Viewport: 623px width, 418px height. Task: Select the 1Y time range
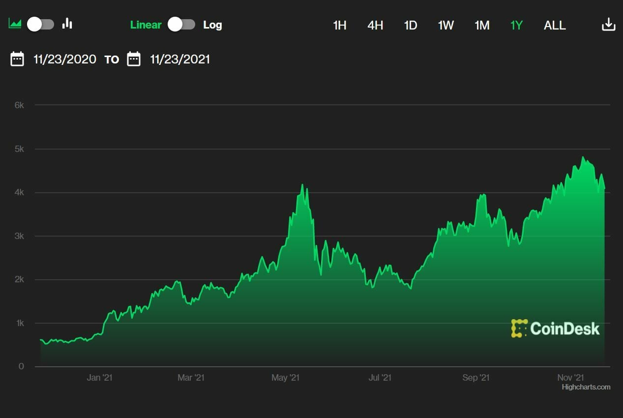click(516, 25)
